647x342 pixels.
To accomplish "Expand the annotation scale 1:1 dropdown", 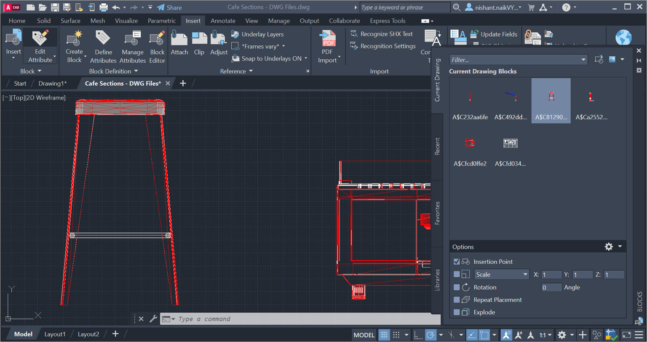I will [x=549, y=335].
